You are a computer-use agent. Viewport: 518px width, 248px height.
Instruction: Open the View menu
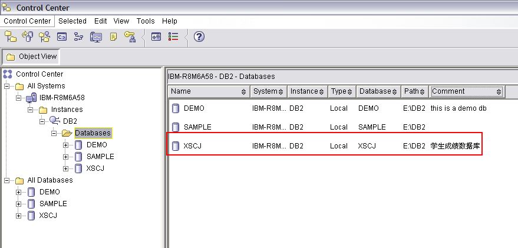121,21
